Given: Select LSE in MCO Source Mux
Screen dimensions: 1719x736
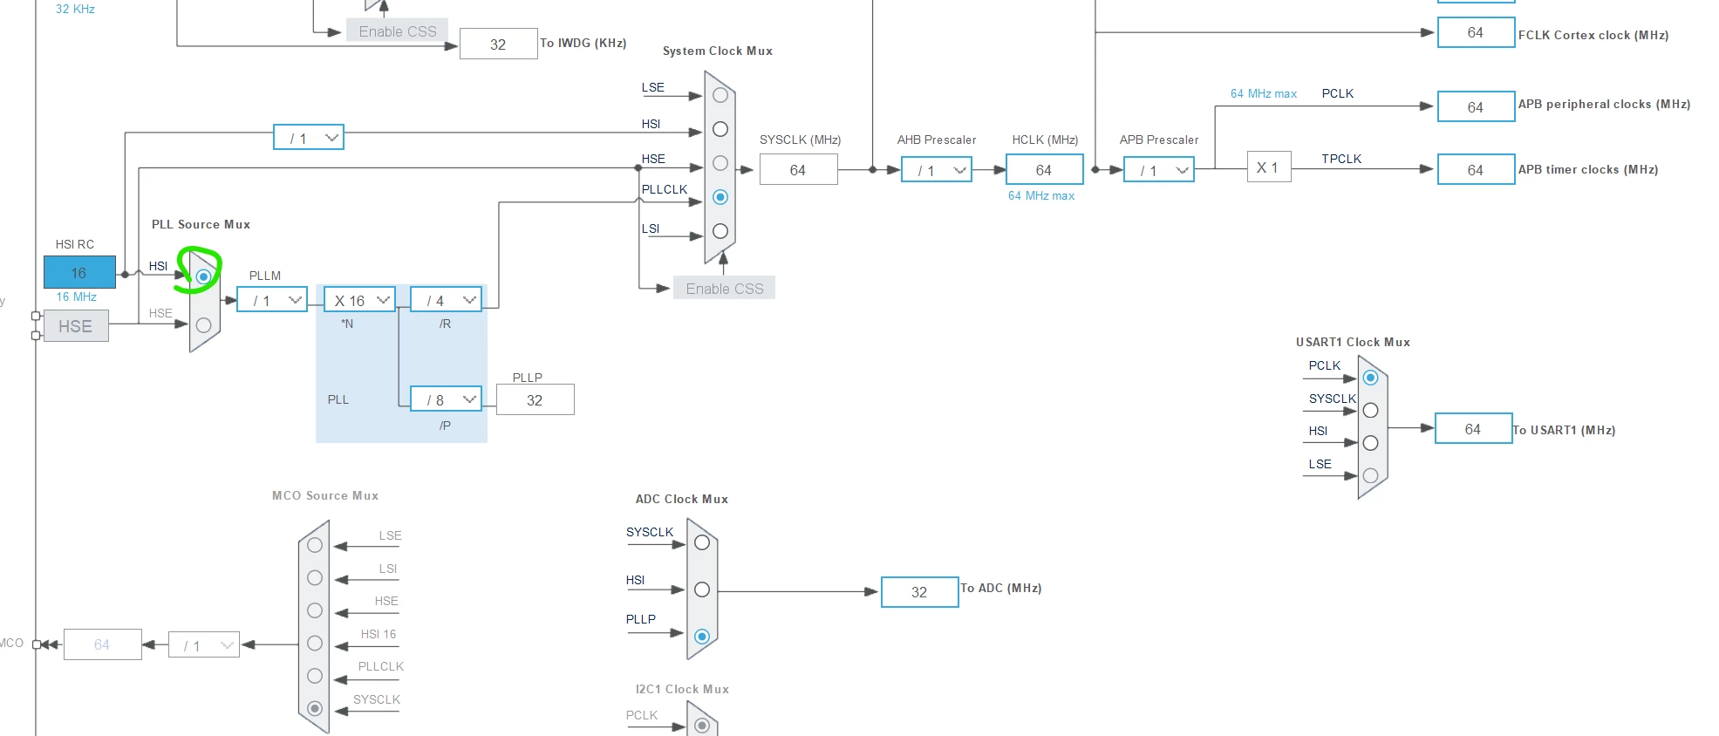Looking at the screenshot, I should tap(315, 545).
